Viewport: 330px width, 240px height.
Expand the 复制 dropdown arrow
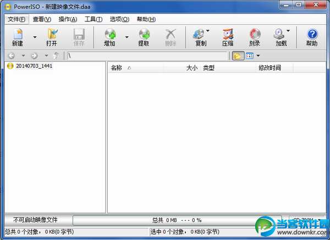(208, 31)
